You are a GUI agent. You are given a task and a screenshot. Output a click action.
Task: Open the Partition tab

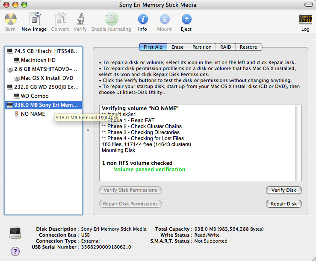[x=202, y=47]
